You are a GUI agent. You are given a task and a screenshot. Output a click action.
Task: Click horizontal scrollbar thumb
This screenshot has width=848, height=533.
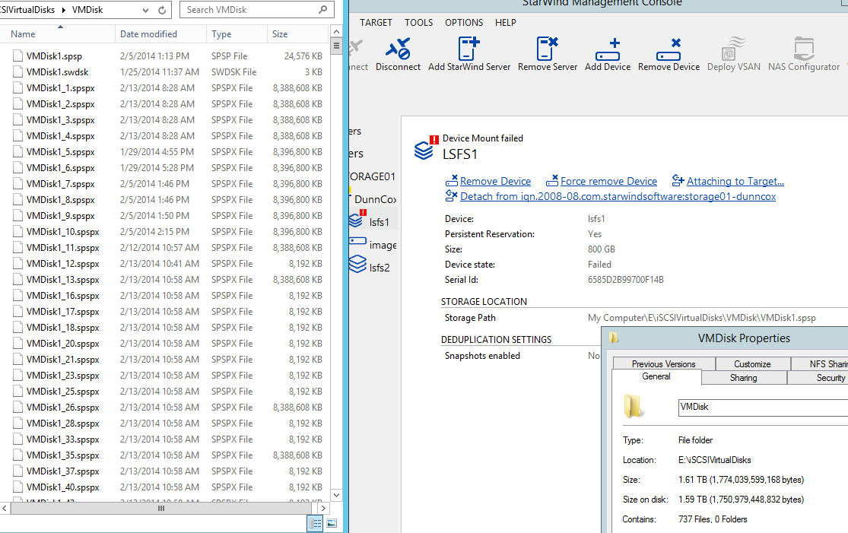161,508
